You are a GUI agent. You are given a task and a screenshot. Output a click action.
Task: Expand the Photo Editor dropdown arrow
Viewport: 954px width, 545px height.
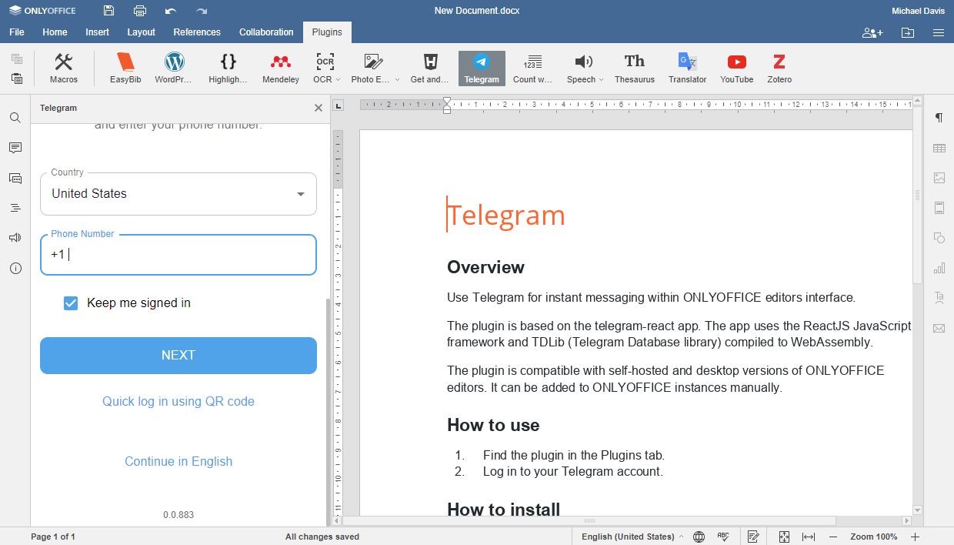click(x=398, y=79)
